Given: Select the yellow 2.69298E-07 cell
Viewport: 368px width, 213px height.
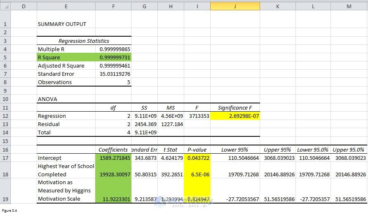Looking at the screenshot, I should click(x=235, y=116).
